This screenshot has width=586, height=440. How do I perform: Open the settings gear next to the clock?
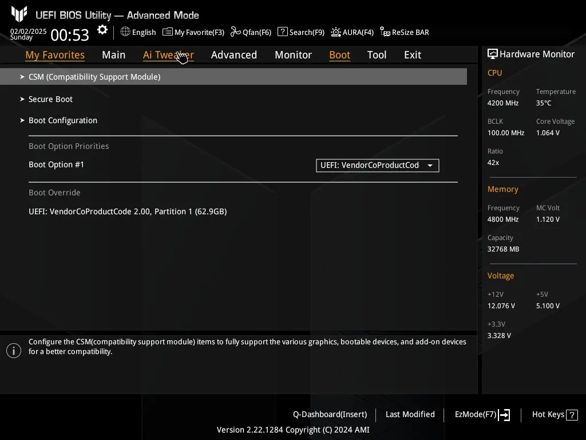[102, 30]
